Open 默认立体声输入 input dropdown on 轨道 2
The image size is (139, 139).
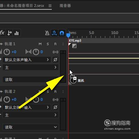(27, 107)
